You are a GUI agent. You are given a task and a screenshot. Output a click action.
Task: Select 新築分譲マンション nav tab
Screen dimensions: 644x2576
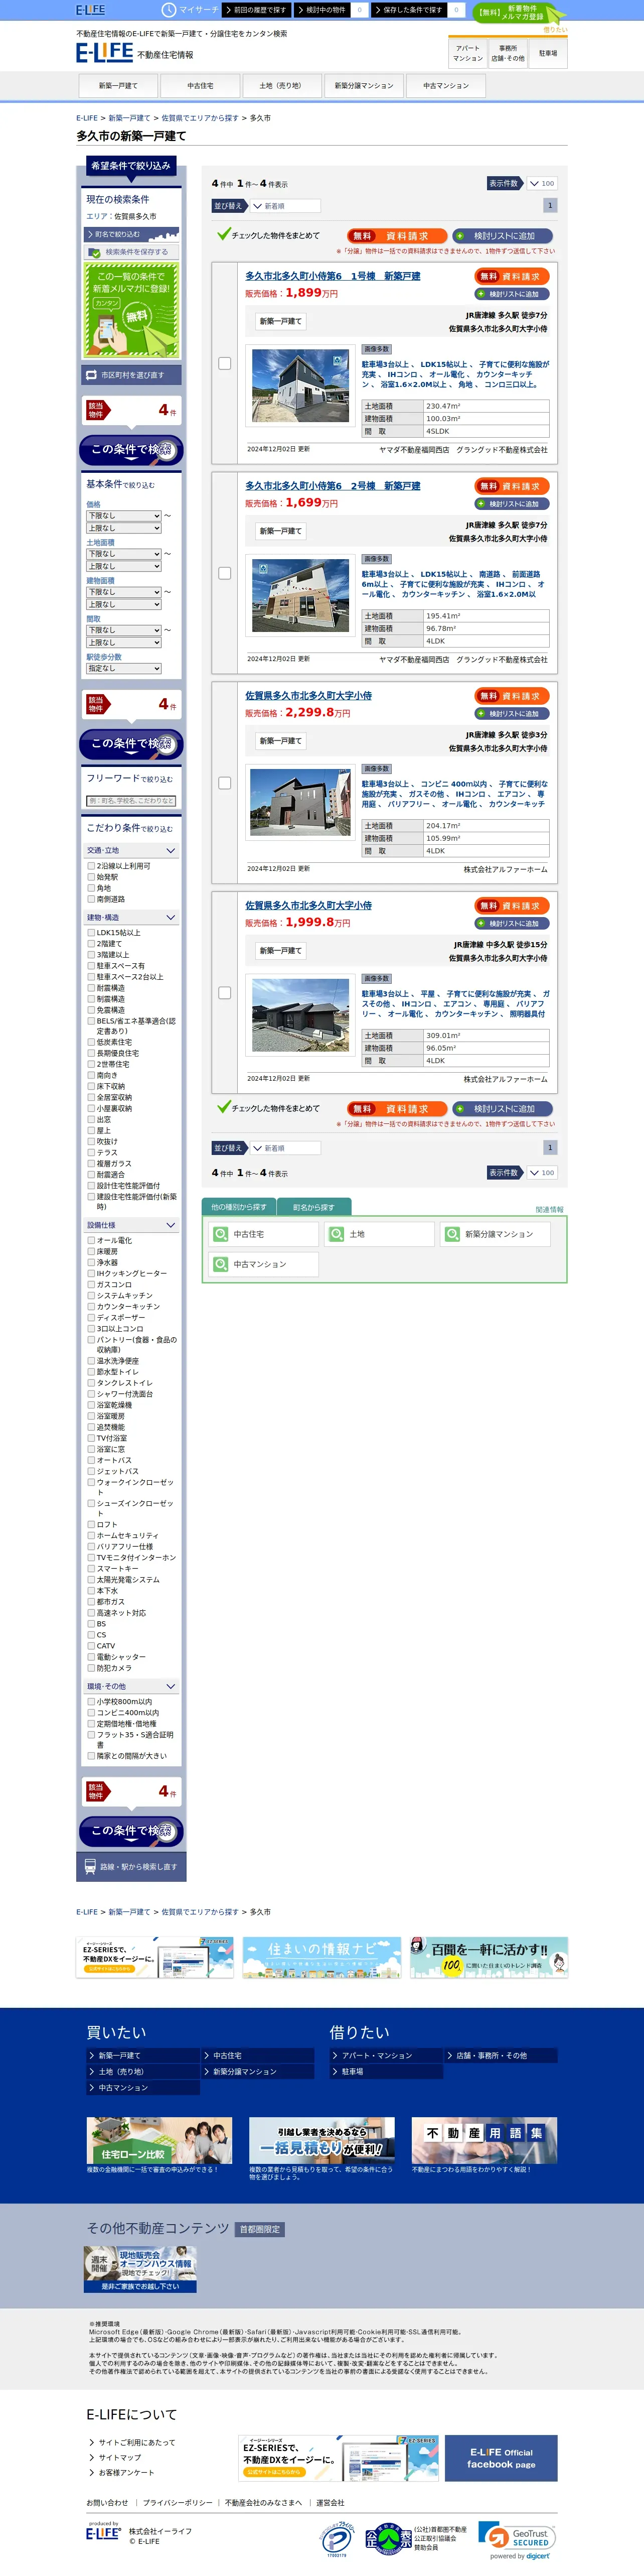tap(364, 86)
